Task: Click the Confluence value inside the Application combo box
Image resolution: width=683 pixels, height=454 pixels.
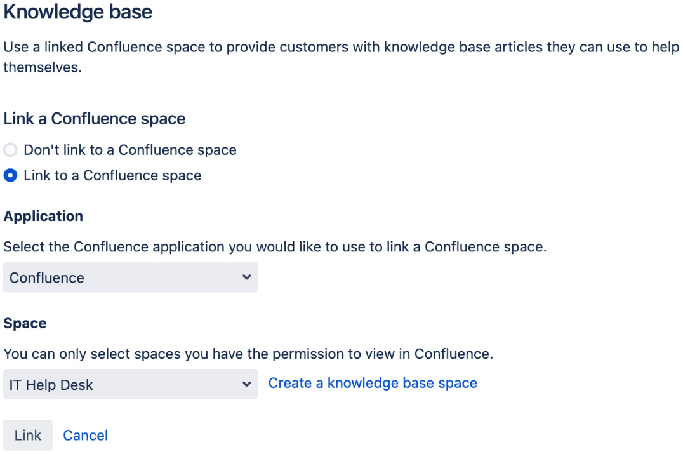Action: (45, 277)
